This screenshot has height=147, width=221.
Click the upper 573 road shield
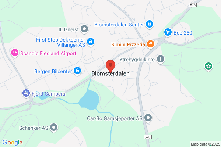click(x=193, y=5)
